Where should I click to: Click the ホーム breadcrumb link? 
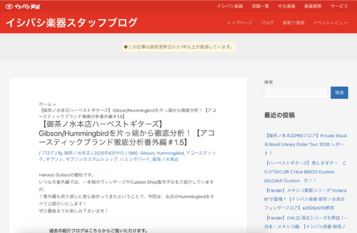point(45,104)
